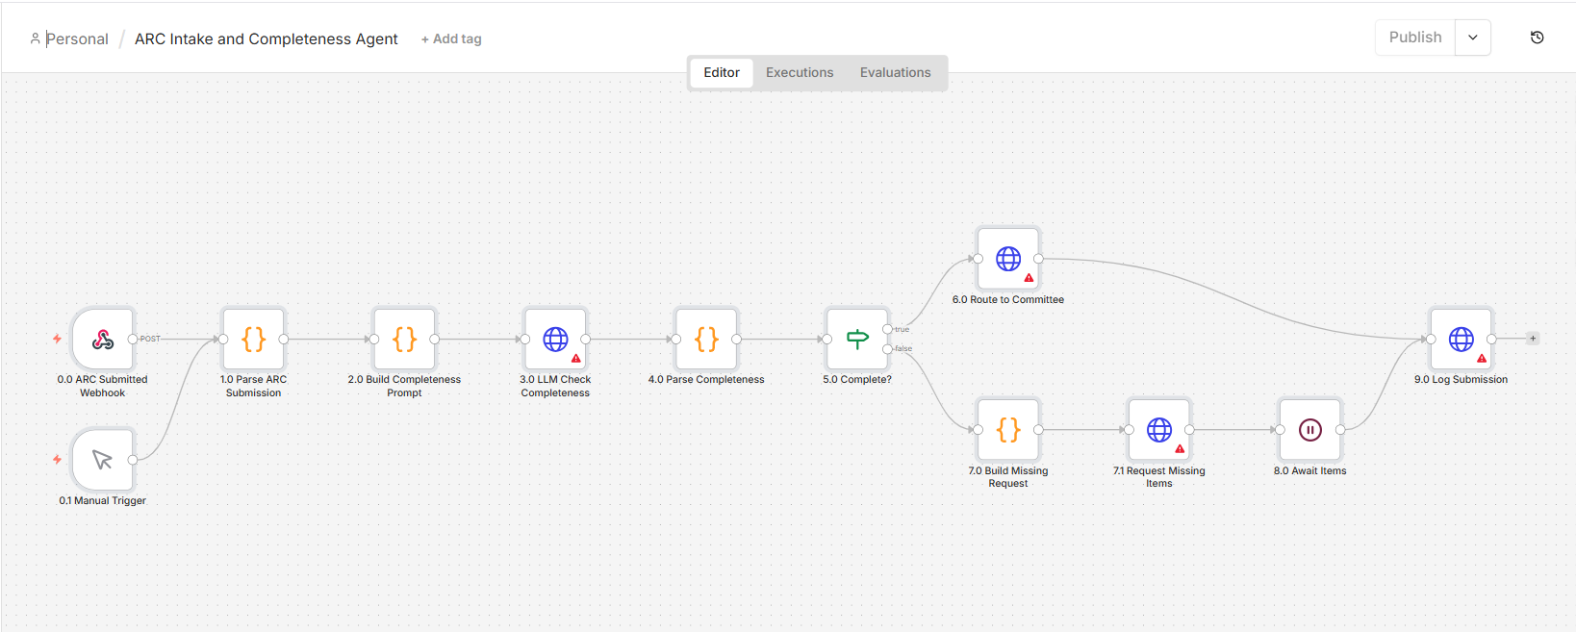Screen dimensions: 1576x632
Task: Open the Build Completeness Prompt code node
Action: click(405, 339)
